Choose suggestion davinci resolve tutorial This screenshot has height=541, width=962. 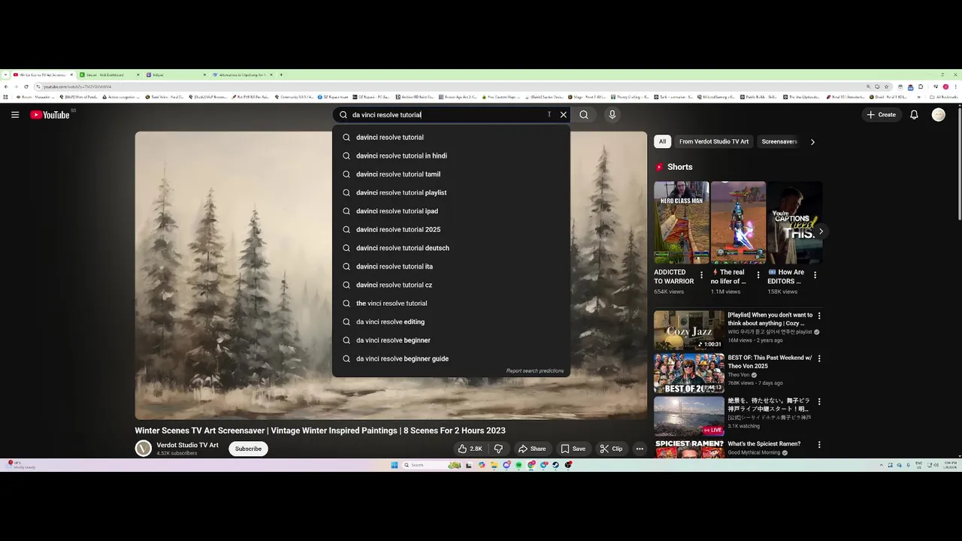[451, 138]
